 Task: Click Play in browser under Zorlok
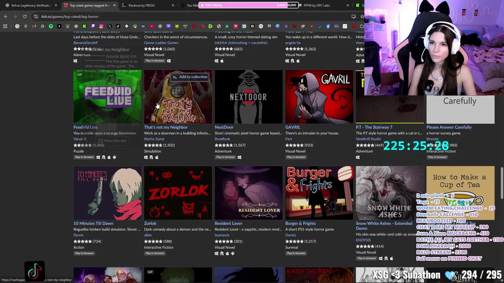coord(155,254)
